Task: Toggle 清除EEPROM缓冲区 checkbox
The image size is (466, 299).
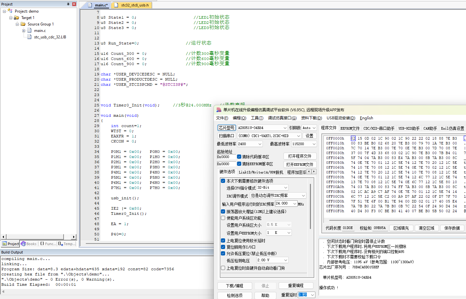Action: point(239,164)
